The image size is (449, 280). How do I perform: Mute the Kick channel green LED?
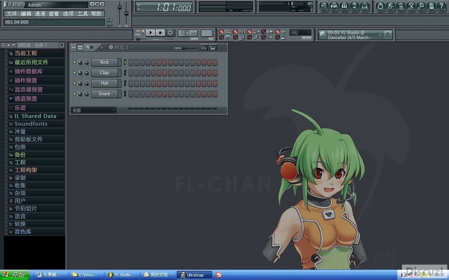(74, 62)
